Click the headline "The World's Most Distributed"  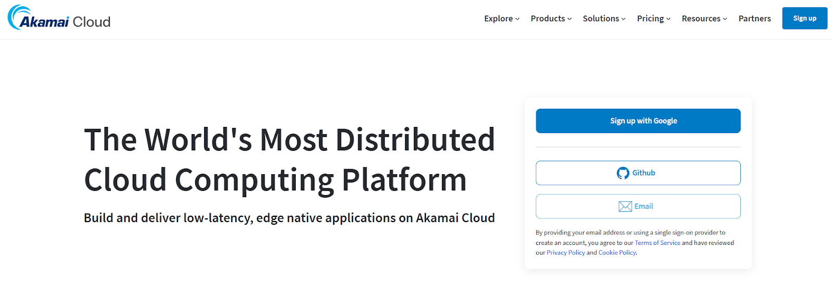289,140
